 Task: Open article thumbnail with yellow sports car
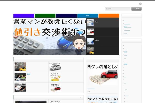tap(20, 66)
